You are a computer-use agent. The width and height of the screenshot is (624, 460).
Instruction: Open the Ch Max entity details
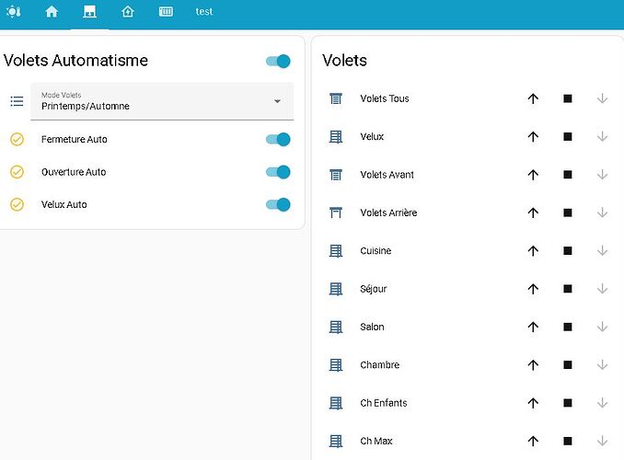tap(376, 441)
